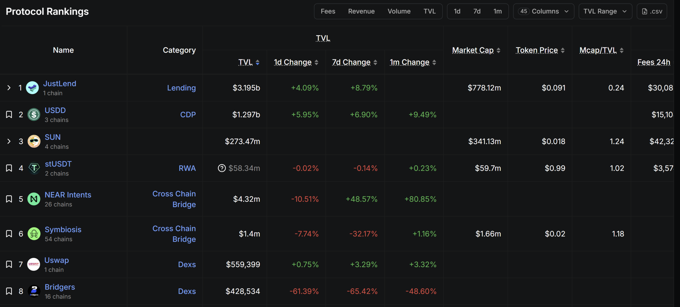This screenshot has height=307, width=680.
Task: Open Symbiosis Cross Chain Bridge category
Action: click(174, 234)
